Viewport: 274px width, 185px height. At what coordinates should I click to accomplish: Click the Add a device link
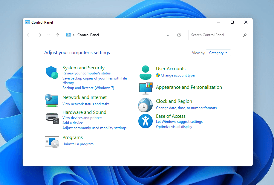[x=73, y=123]
